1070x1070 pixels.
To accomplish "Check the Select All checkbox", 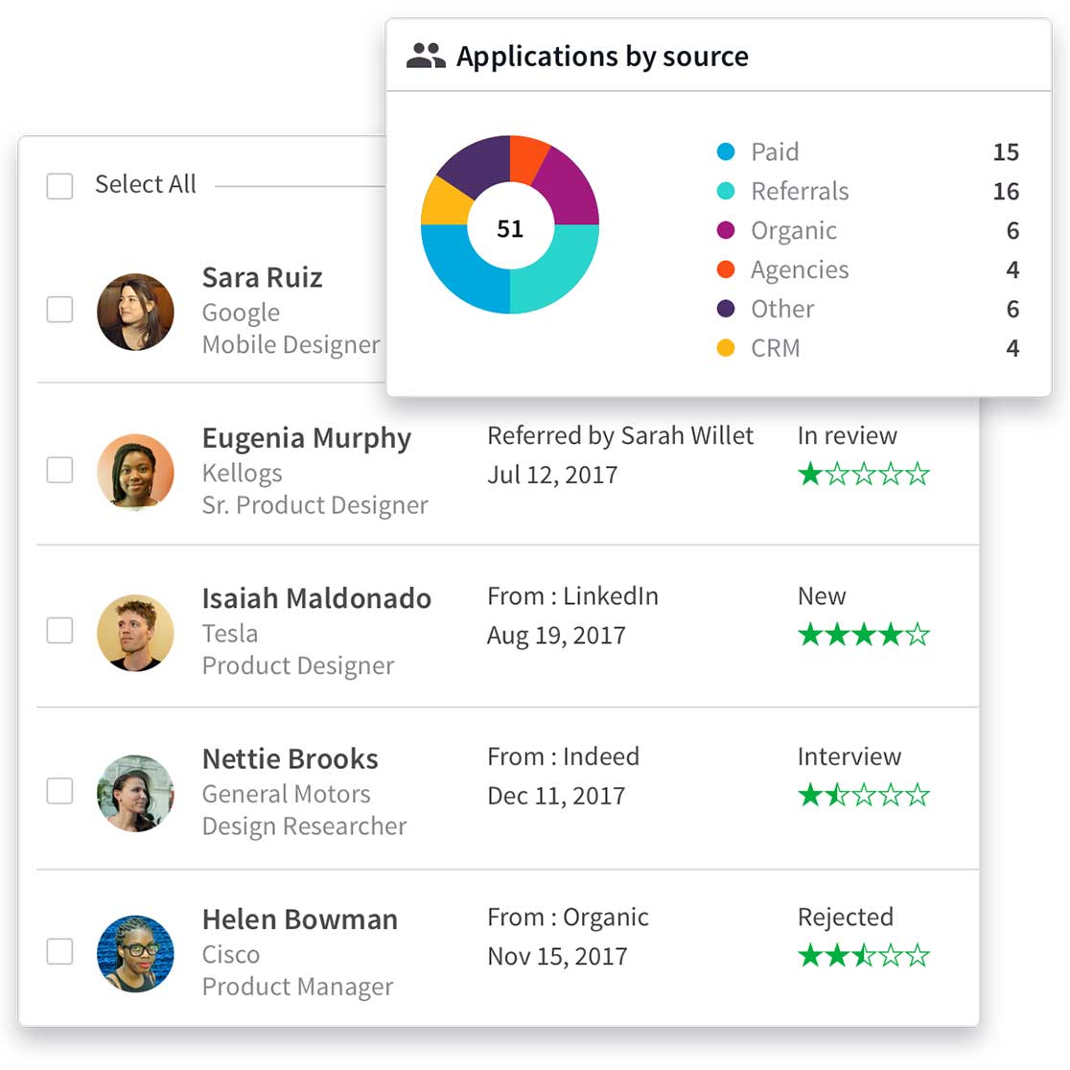I will pos(60,185).
